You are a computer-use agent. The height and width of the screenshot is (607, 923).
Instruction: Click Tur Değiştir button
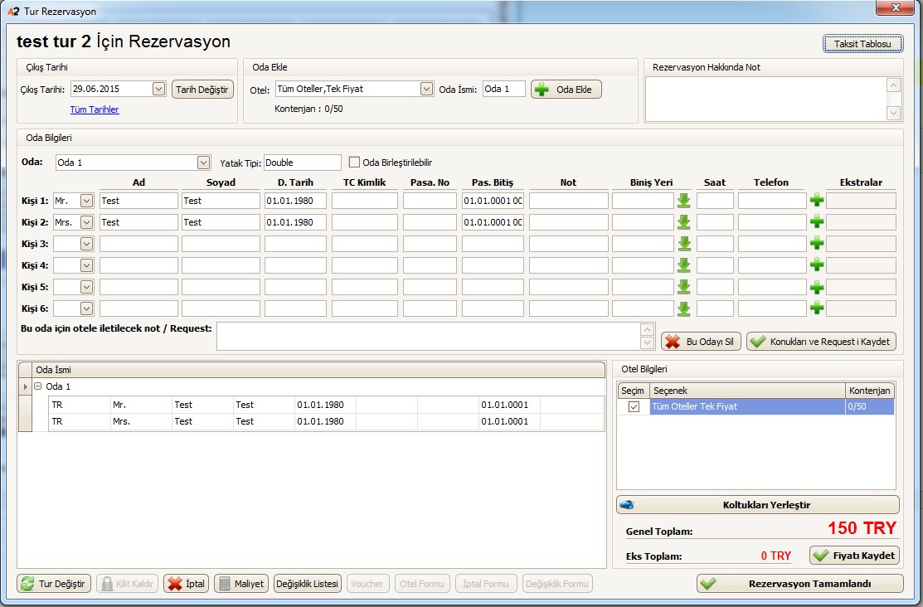point(54,584)
